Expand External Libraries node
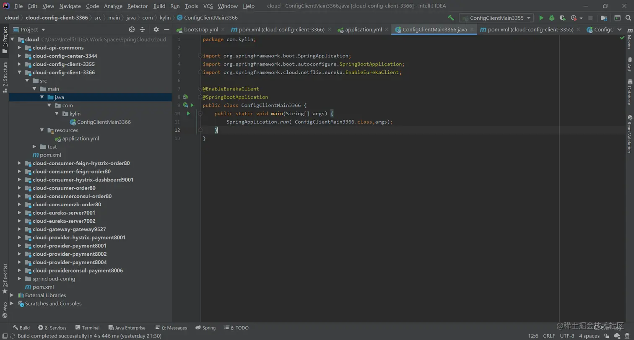634x340 pixels. point(12,295)
